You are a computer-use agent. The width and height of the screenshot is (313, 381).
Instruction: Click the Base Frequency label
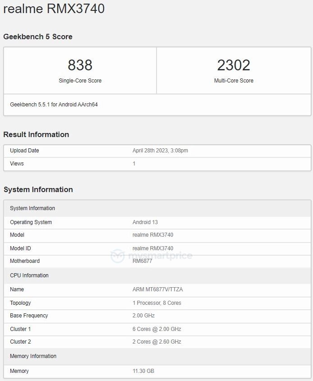tap(29, 315)
